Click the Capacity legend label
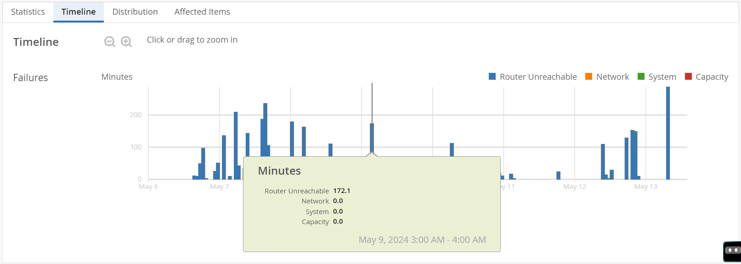 712,77
